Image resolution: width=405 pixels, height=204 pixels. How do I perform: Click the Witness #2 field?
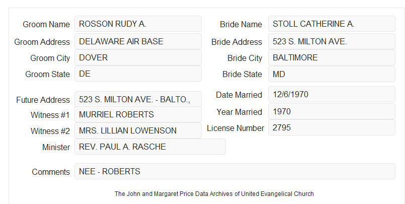pyautogui.click(x=138, y=130)
